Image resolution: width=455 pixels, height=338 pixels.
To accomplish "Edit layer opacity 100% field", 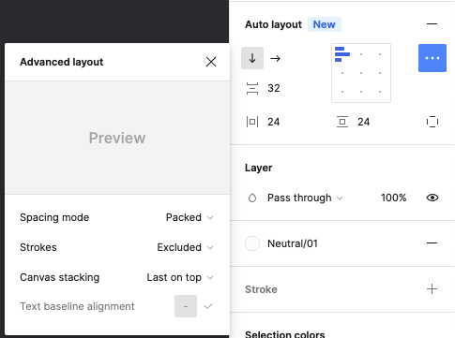I will coord(393,198).
